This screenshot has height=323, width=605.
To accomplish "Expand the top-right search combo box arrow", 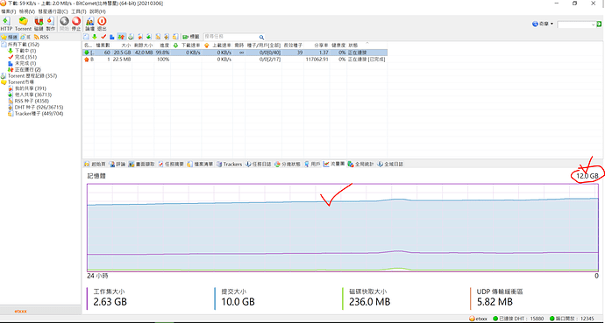I will pos(594,25).
